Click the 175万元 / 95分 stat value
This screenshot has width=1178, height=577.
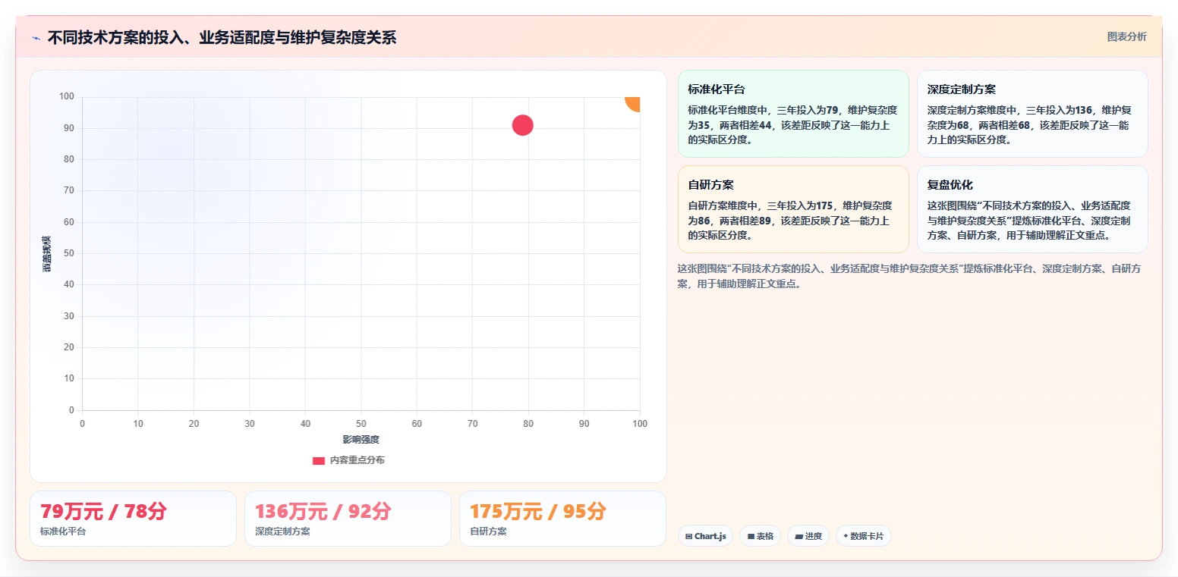[537, 512]
